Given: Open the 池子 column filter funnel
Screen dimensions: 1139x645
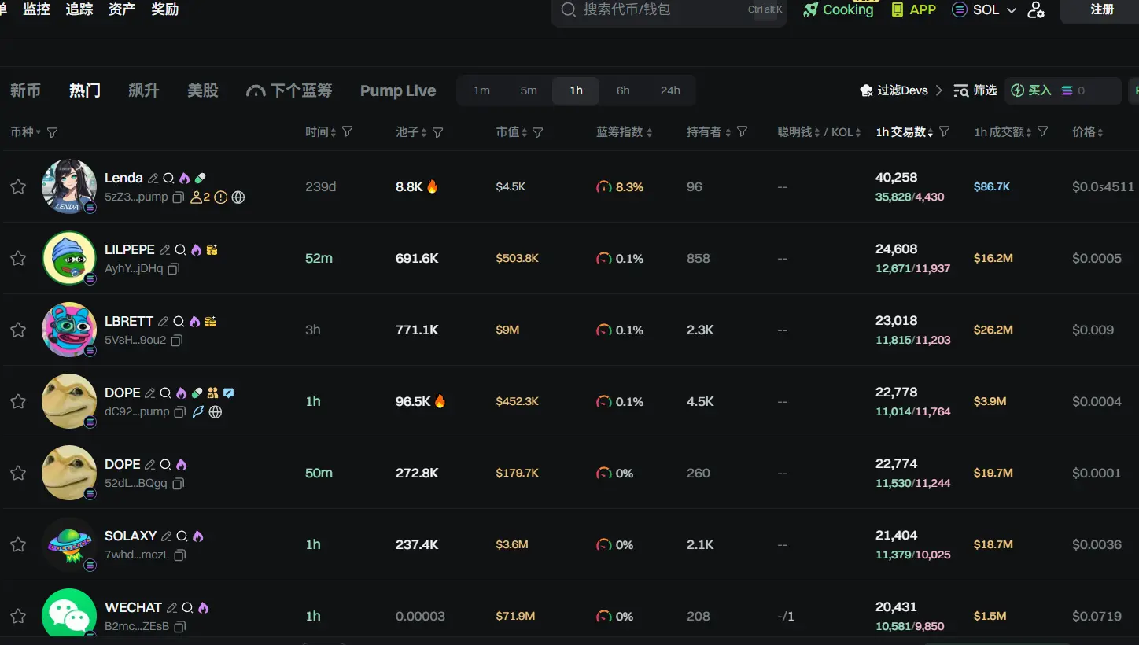Looking at the screenshot, I should (x=438, y=132).
